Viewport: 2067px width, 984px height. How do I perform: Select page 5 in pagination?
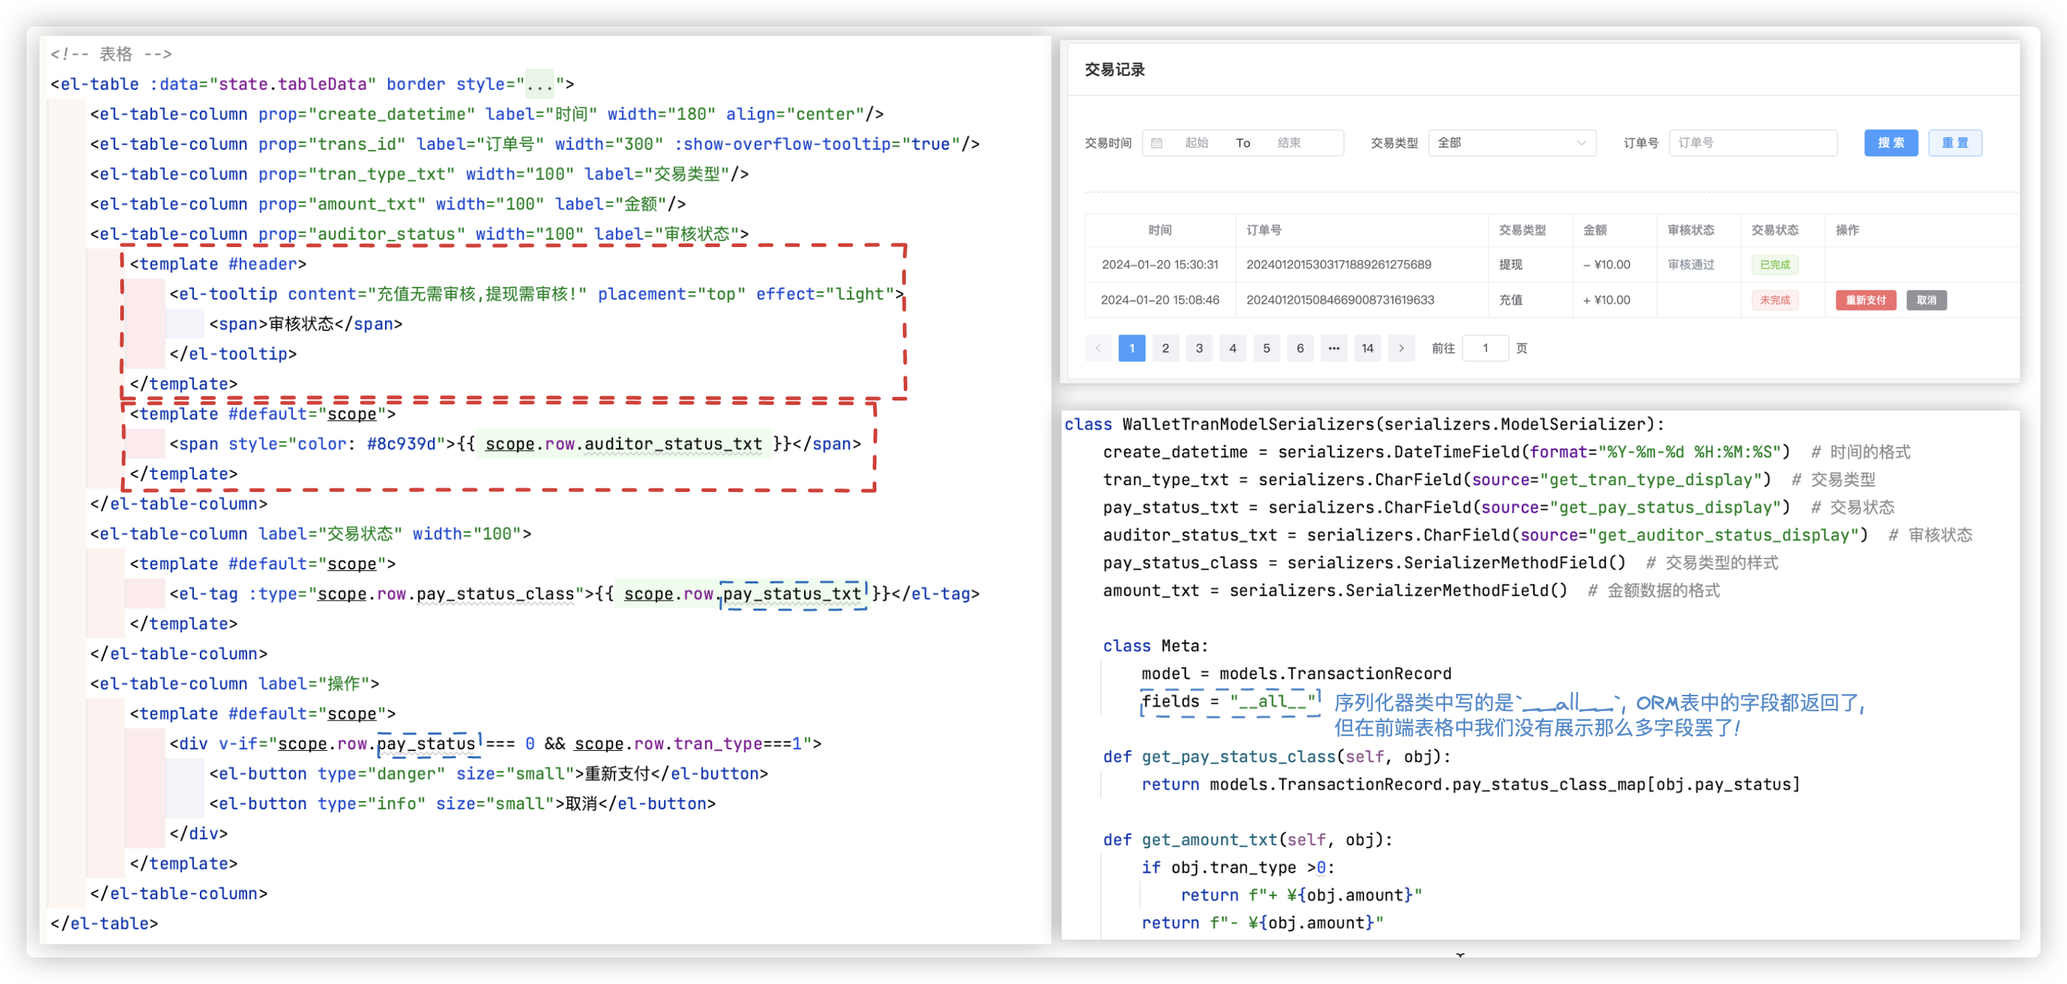point(1266,348)
